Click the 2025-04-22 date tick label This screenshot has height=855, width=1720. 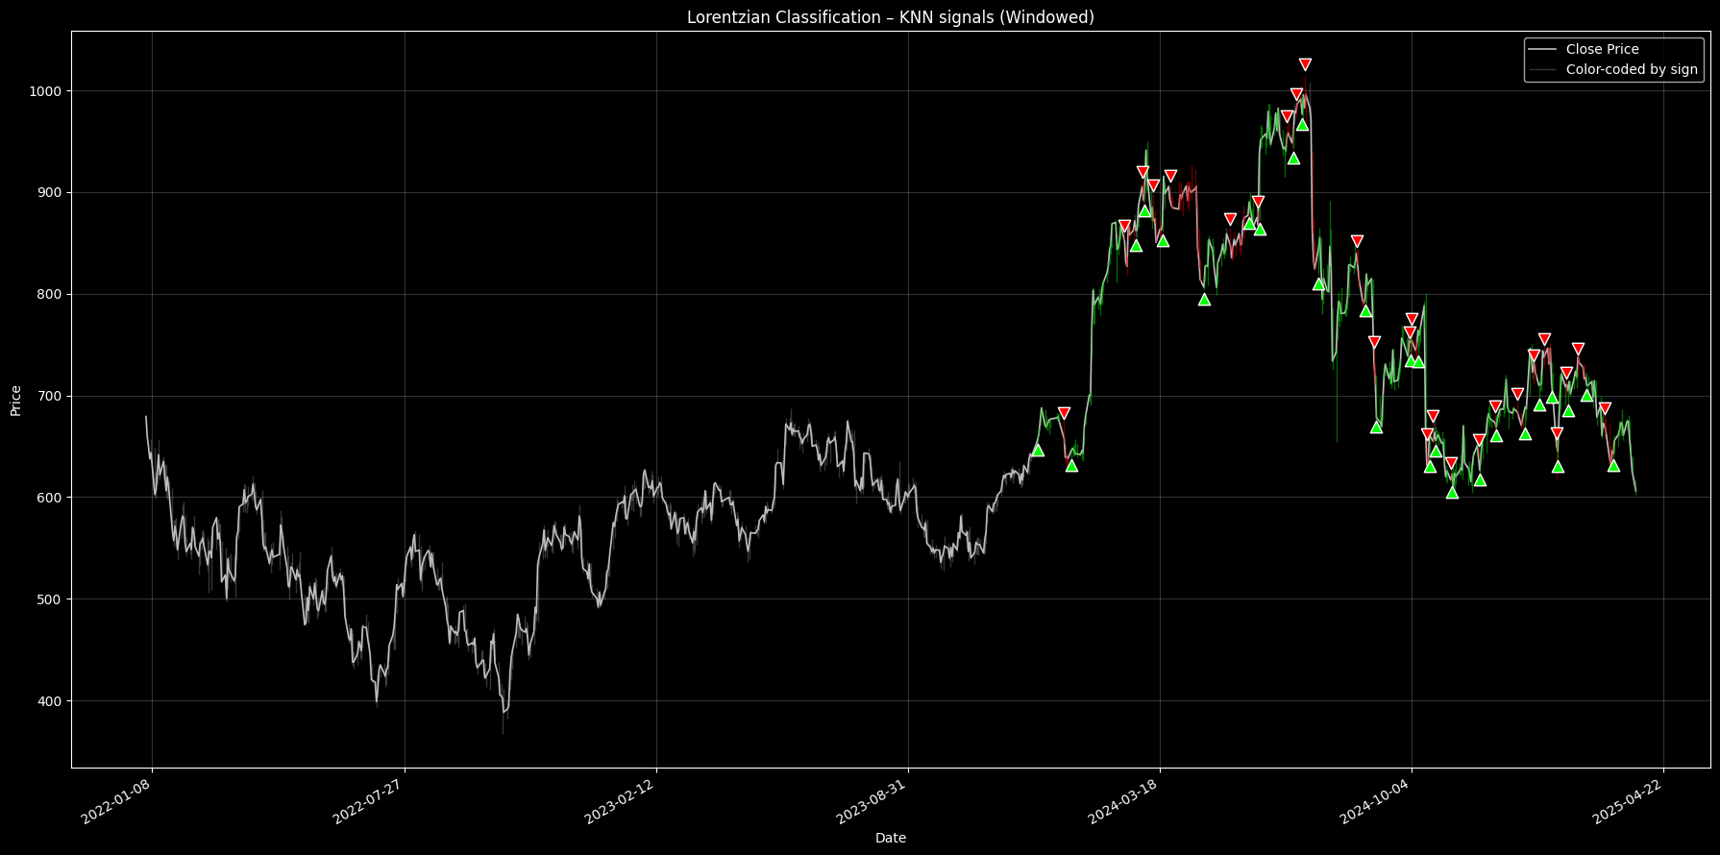[1629, 800]
